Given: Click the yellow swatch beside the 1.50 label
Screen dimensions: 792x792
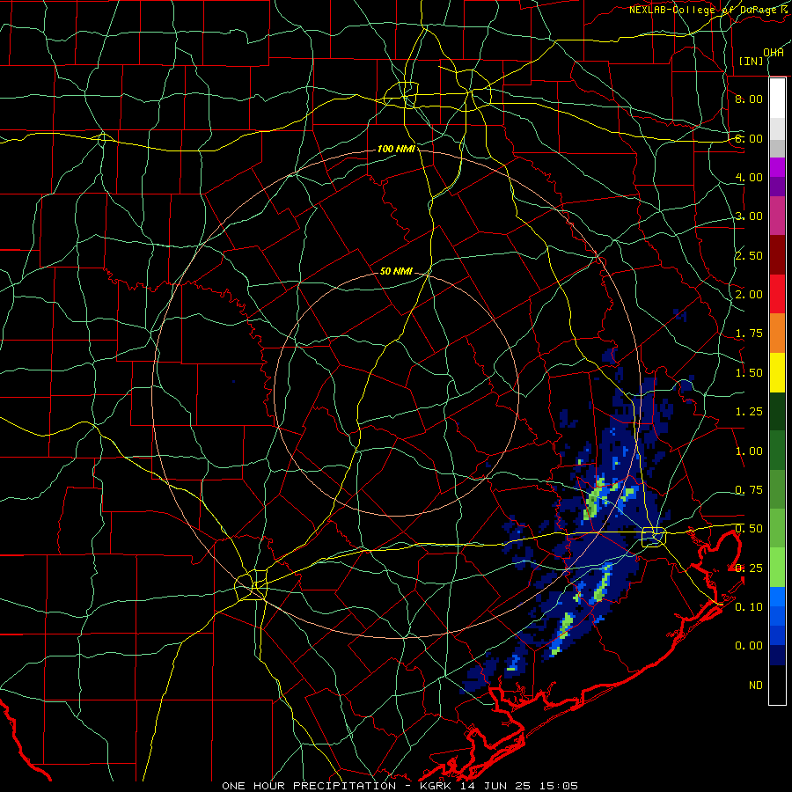Looking at the screenshot, I should pos(777,372).
